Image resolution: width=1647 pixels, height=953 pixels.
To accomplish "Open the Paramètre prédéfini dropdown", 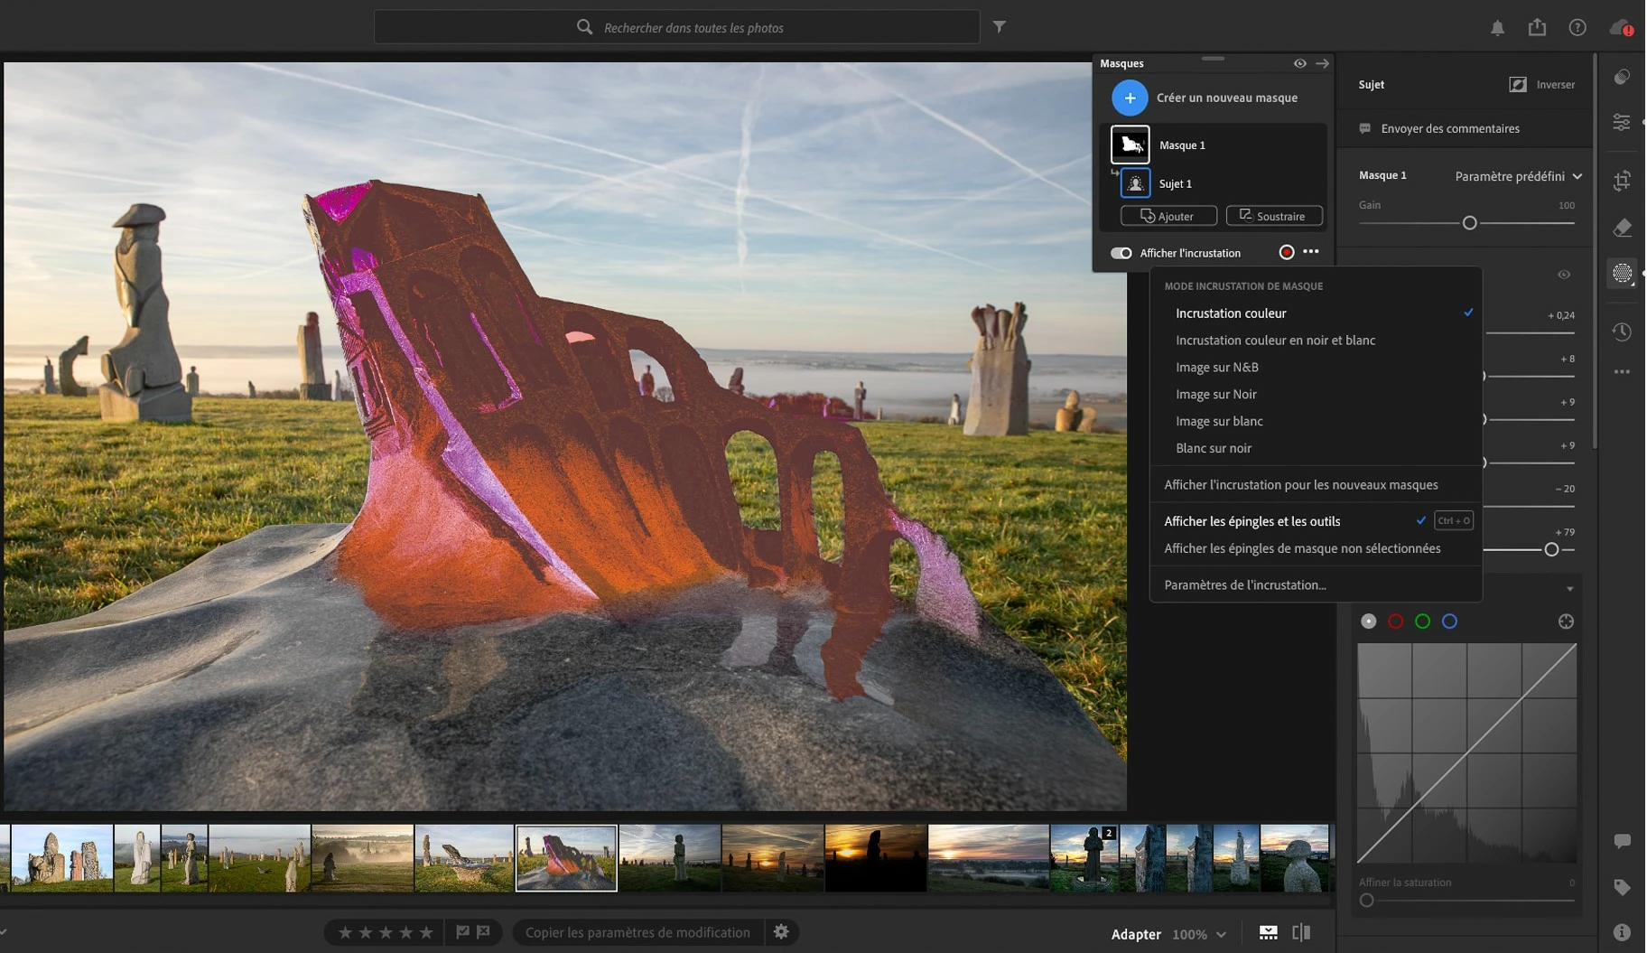I will (x=1519, y=176).
